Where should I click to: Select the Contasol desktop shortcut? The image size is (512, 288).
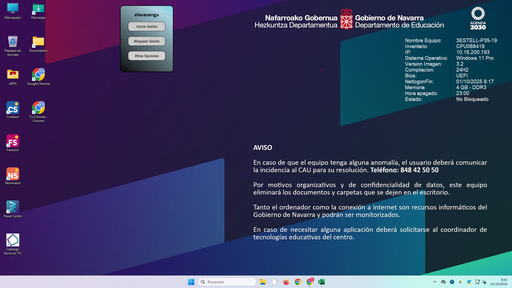pyautogui.click(x=13, y=110)
